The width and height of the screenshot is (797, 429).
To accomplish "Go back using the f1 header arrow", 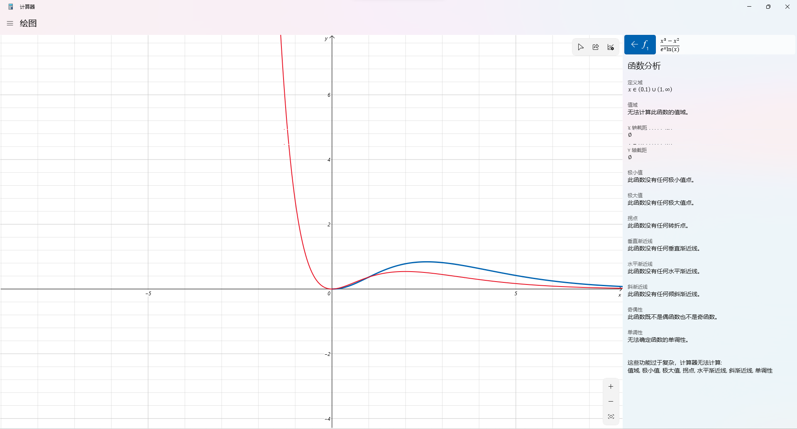I will click(635, 44).
